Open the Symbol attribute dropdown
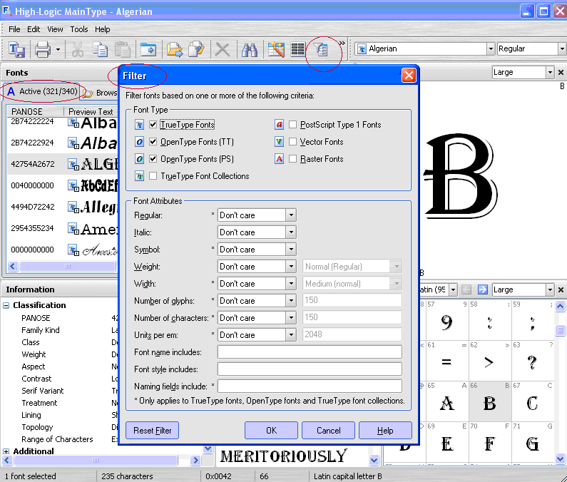 pos(291,250)
